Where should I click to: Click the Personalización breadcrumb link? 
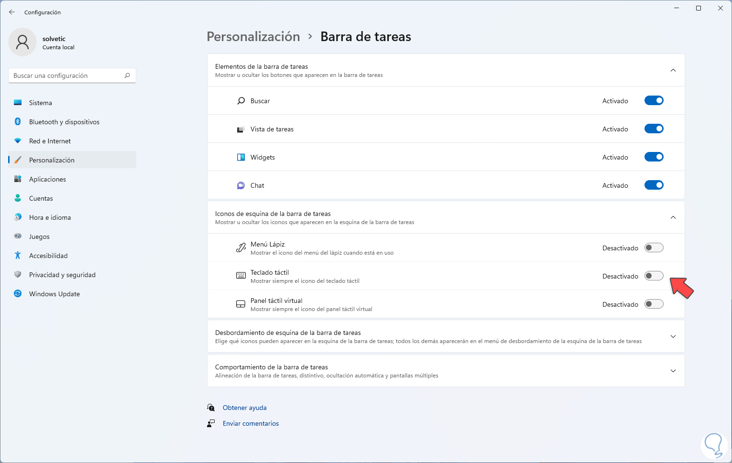[x=253, y=37]
